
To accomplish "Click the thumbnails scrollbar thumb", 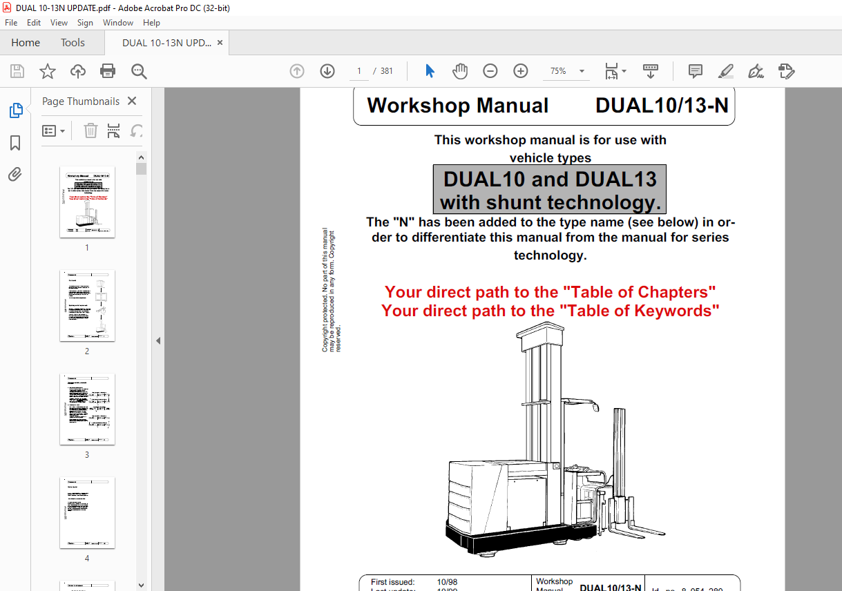I will click(x=141, y=169).
